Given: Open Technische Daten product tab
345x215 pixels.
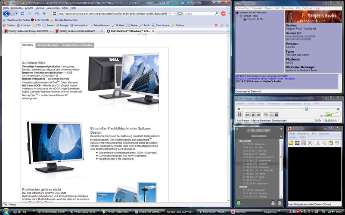Looking at the screenshot, I should [x=48, y=45].
